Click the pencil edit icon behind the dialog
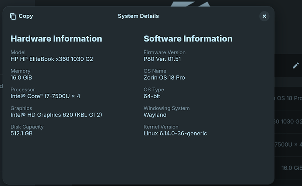Image resolution: width=302 pixels, height=186 pixels. pyautogui.click(x=296, y=65)
